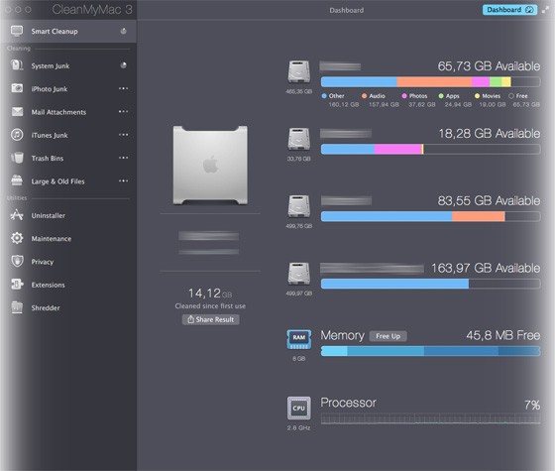
Task: Click the Maintenance gear icon
Action: click(17, 238)
